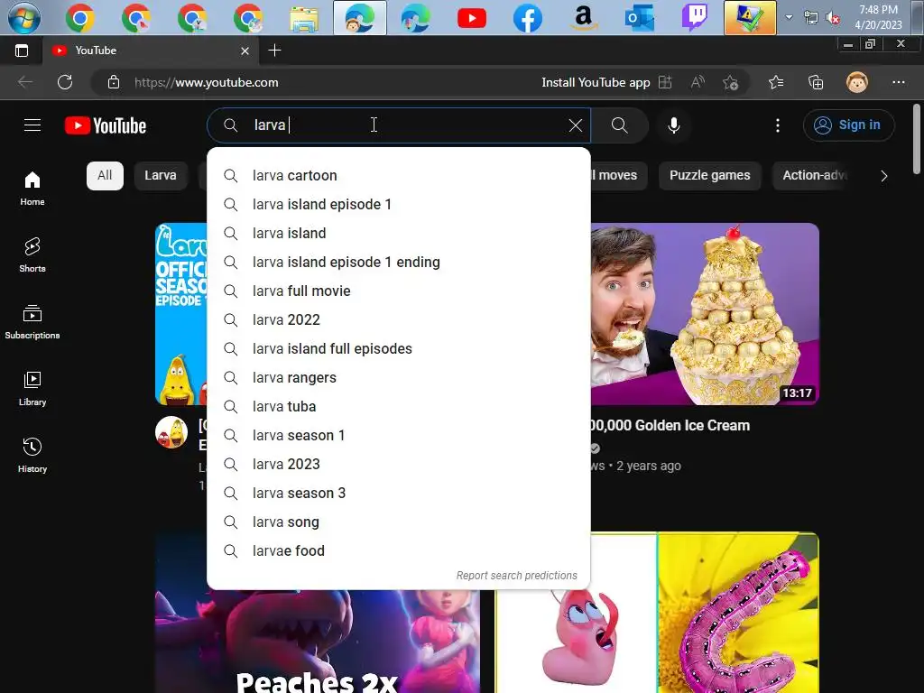Choose suggestion larva cartoon
The image size is (924, 693).
(398, 176)
